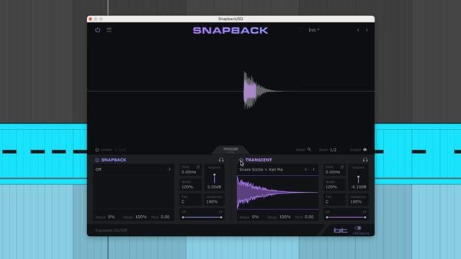Viewport: 461px width, 259px height.
Task: Click the main waveform display
Action: tap(230, 91)
